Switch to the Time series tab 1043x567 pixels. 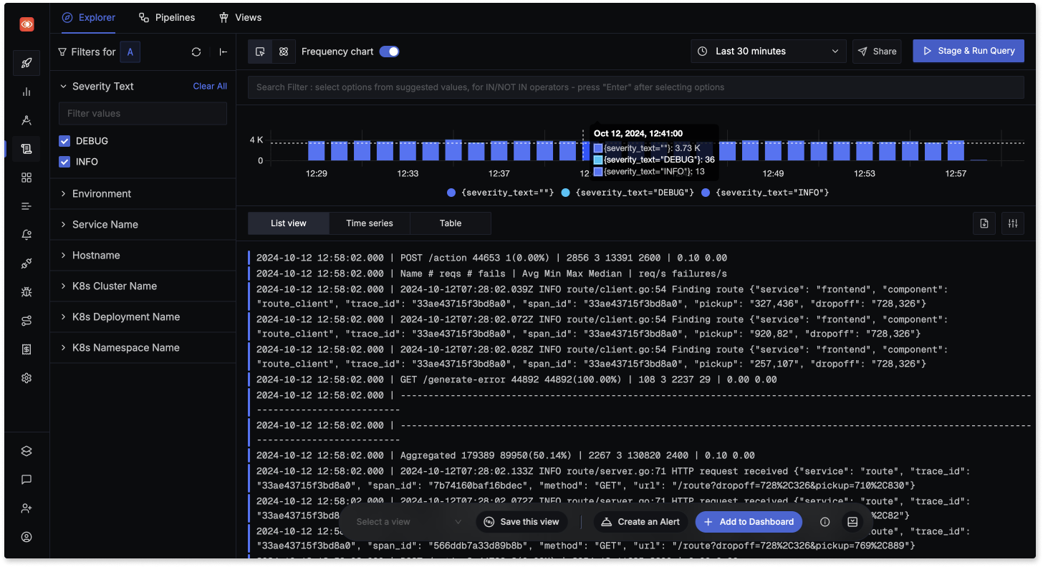[369, 223]
